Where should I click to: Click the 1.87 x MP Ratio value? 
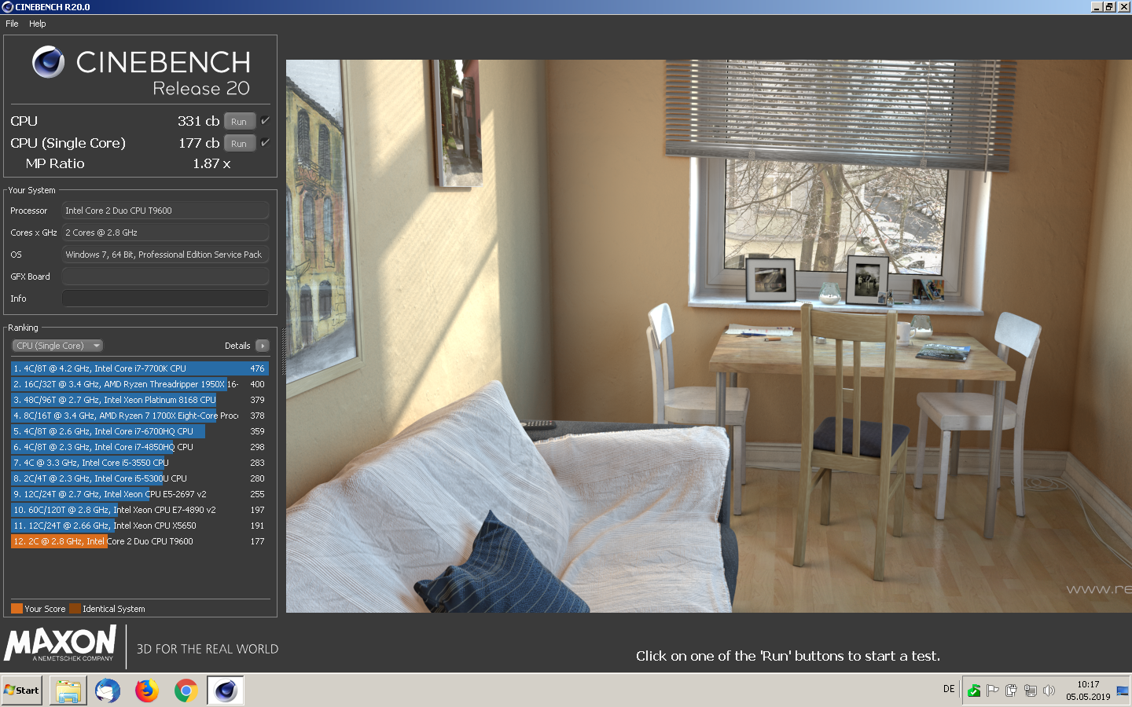click(x=211, y=163)
